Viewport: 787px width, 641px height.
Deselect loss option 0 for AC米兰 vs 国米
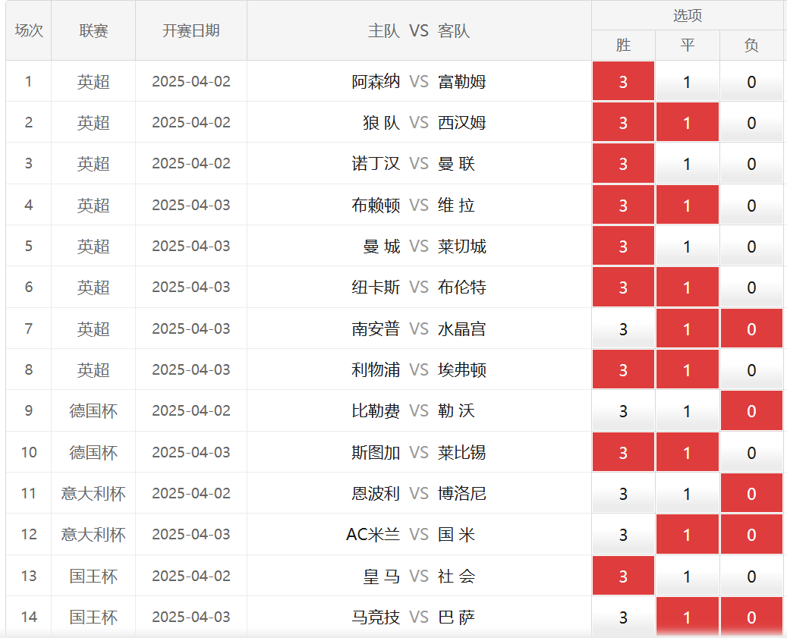click(751, 534)
